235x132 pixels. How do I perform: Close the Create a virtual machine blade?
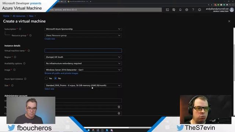point(229,21)
